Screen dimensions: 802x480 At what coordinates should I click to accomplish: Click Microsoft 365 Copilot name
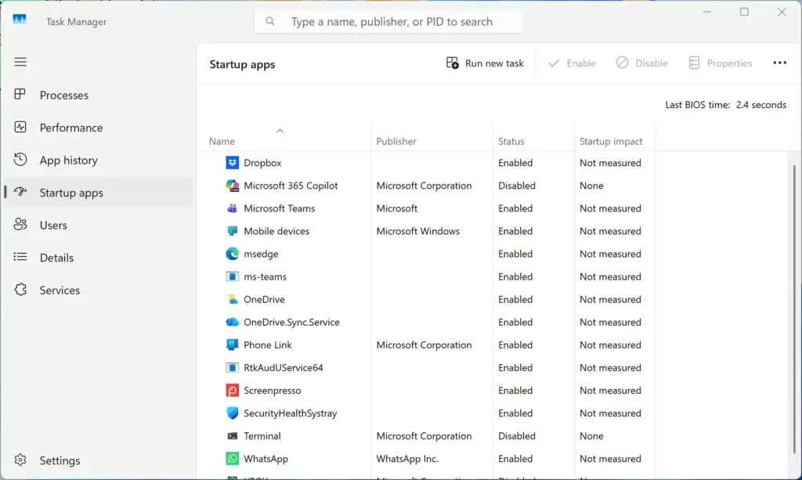(x=291, y=186)
